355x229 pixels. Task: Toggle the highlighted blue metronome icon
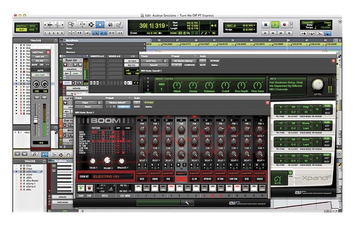point(328,33)
